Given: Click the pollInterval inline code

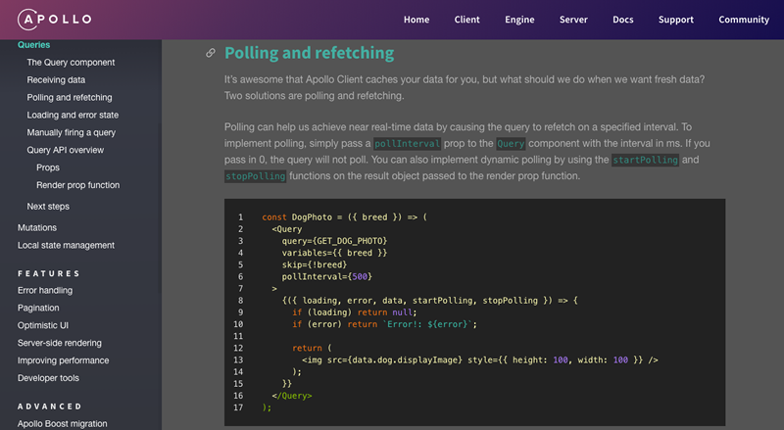Looking at the screenshot, I should click(407, 144).
